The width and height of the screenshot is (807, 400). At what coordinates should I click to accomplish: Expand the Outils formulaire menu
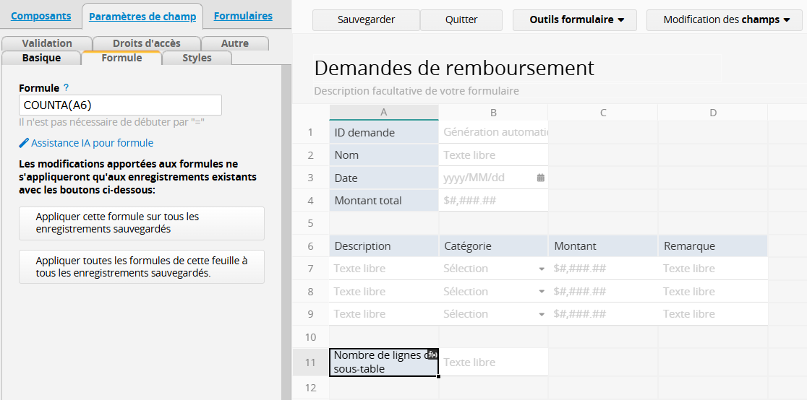click(575, 19)
